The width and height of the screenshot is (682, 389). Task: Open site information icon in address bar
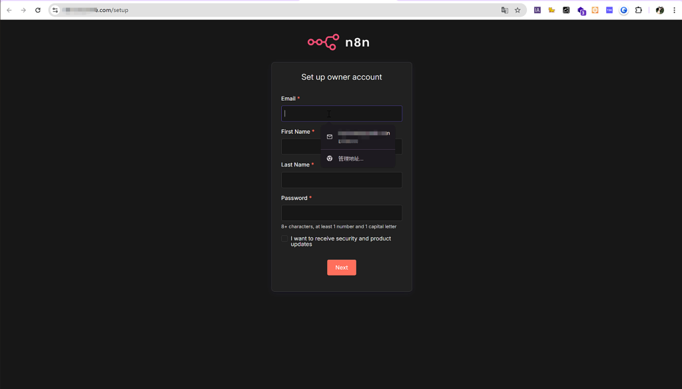pyautogui.click(x=55, y=10)
